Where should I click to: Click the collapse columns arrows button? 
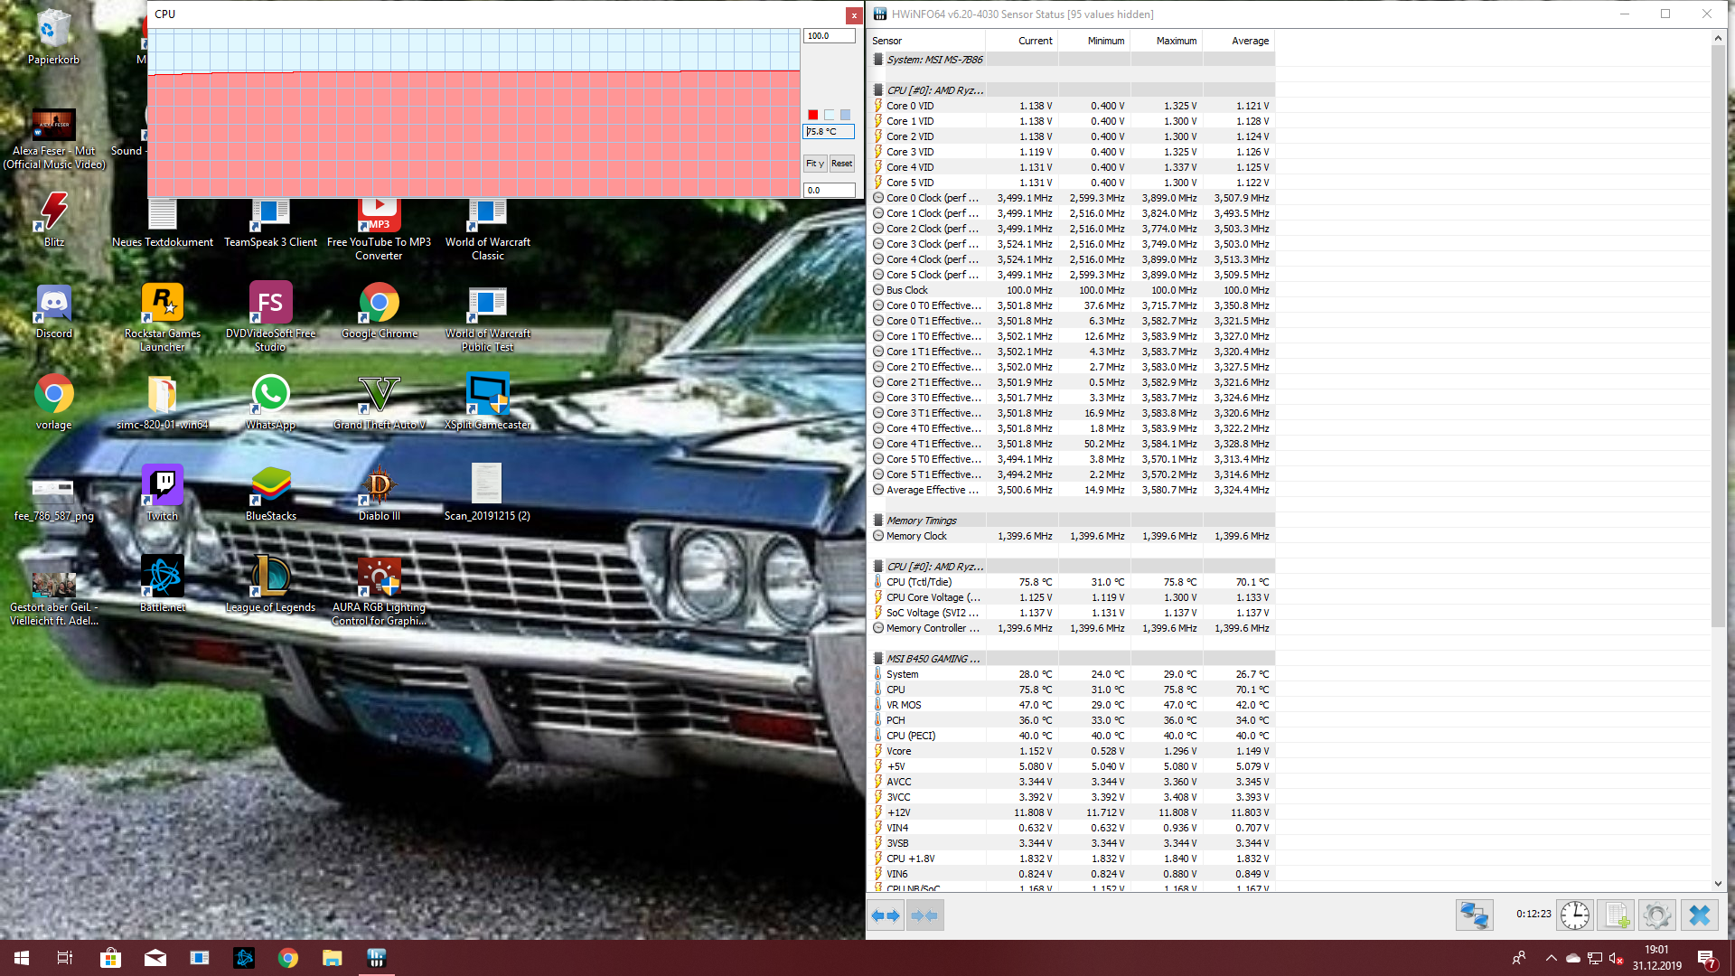click(924, 915)
